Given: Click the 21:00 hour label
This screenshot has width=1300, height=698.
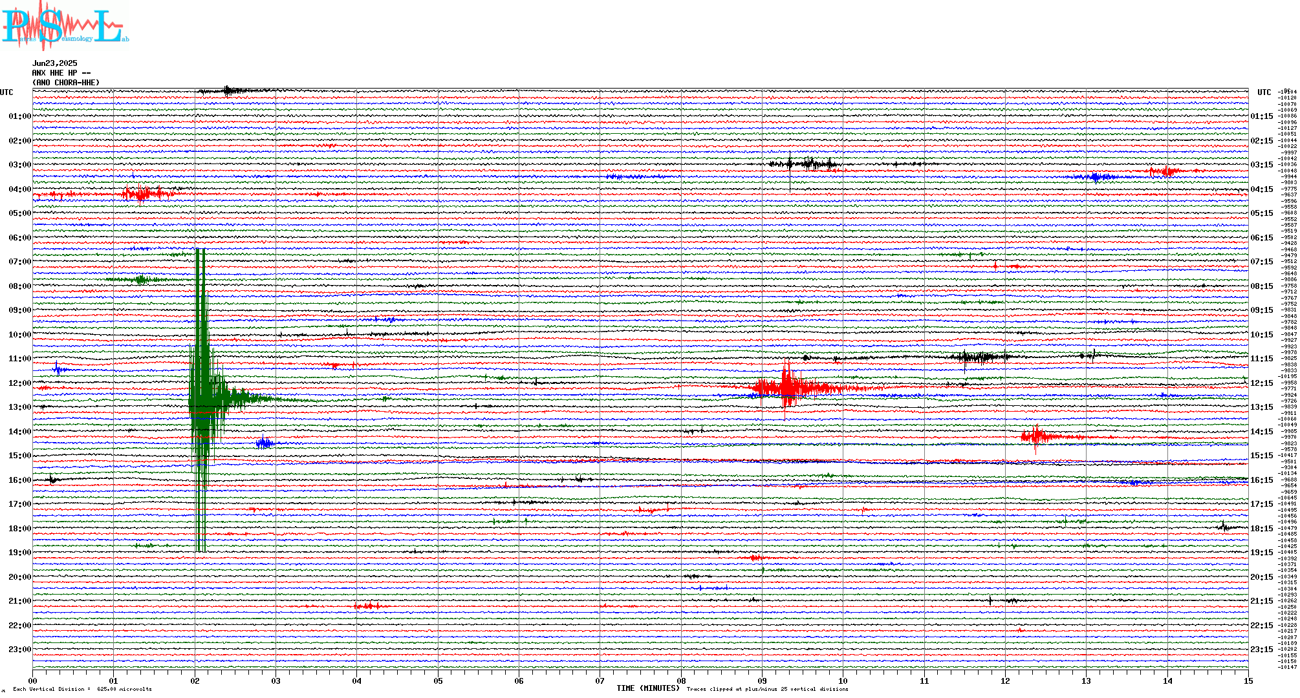Looking at the screenshot, I should (20, 601).
